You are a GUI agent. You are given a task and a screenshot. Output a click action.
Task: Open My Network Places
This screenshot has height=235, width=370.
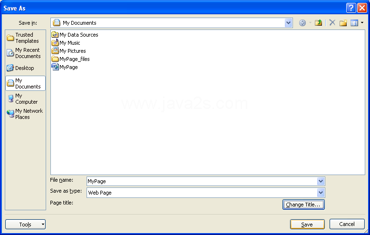coord(25,114)
